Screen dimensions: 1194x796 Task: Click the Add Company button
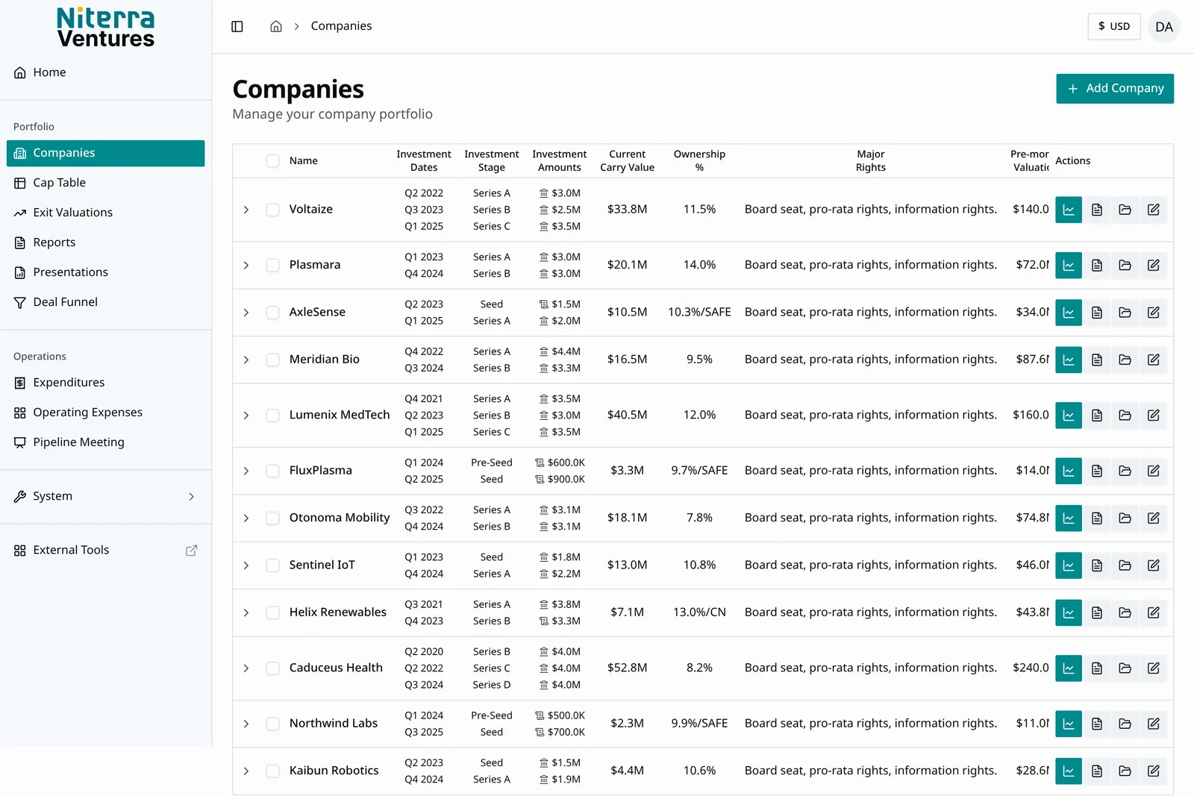point(1115,89)
